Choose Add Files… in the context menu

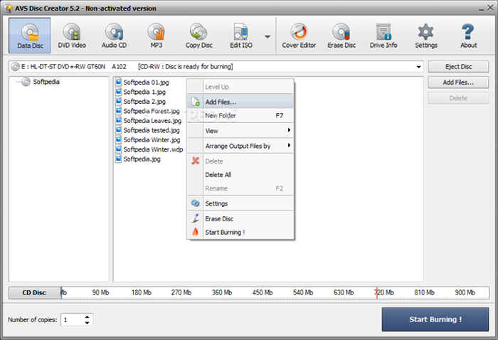click(x=240, y=102)
